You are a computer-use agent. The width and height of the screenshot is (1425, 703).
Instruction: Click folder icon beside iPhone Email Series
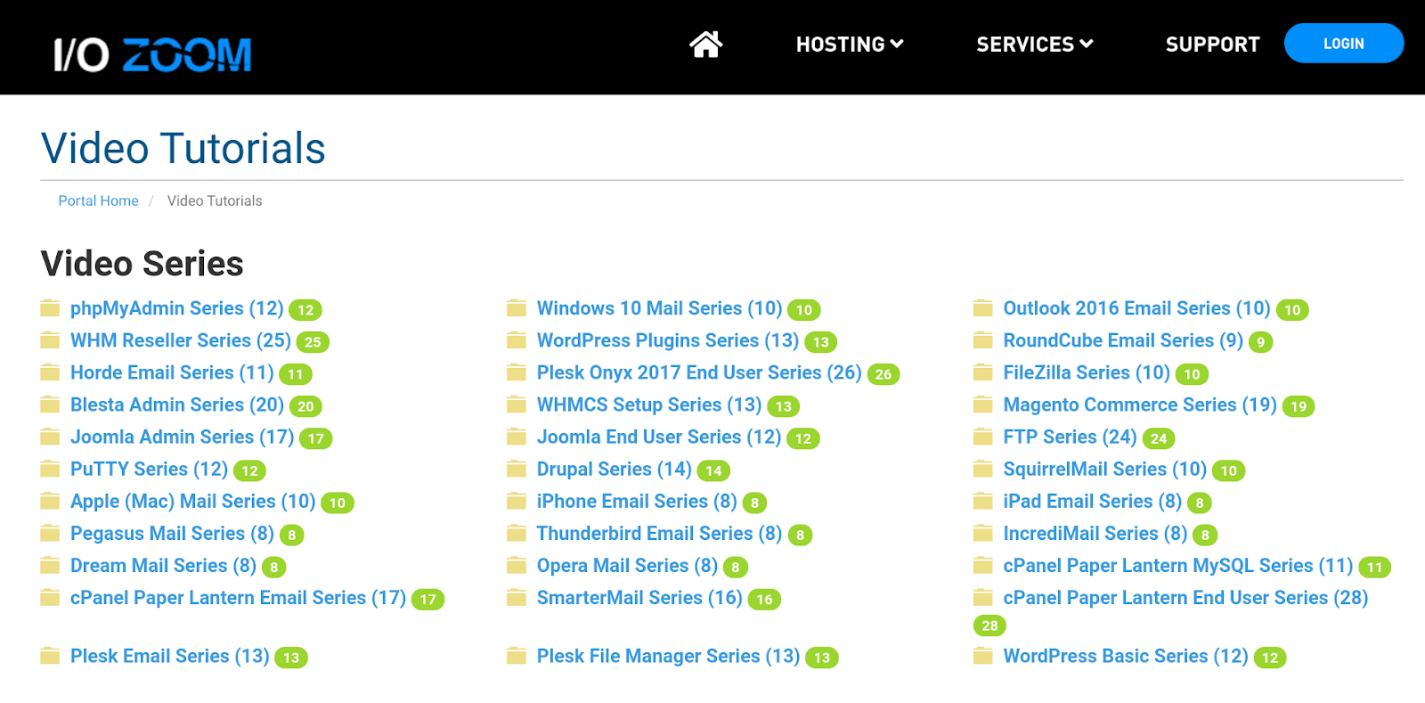[517, 501]
